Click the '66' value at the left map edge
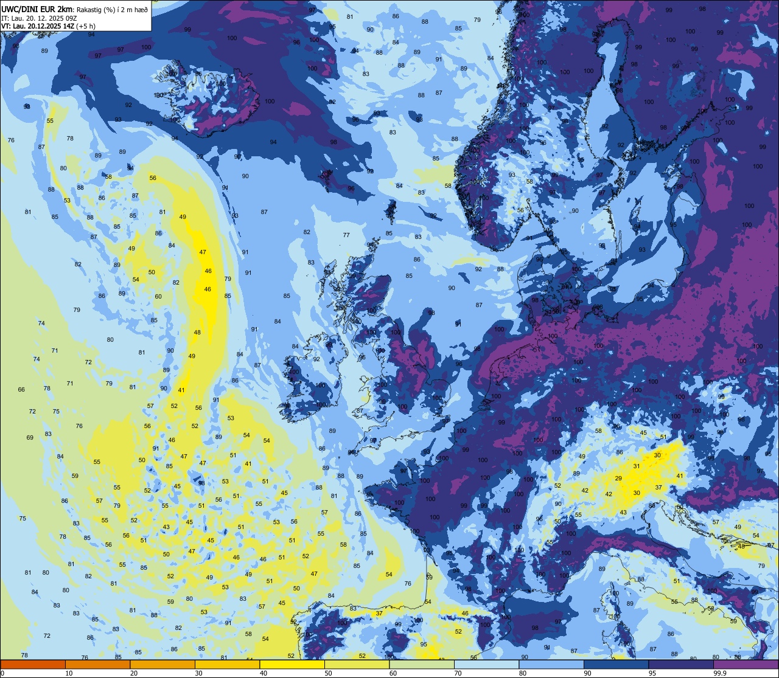Viewport: 779px width, 678px height. tap(22, 389)
